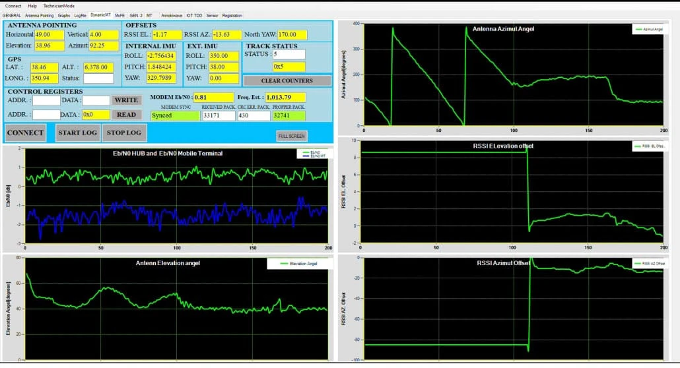Open the TechnicianMode menu
Viewport: 680px width, 368px height.
click(x=59, y=5)
